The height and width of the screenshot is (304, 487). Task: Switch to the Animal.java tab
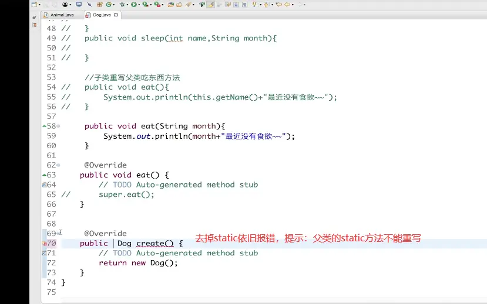(x=61, y=15)
